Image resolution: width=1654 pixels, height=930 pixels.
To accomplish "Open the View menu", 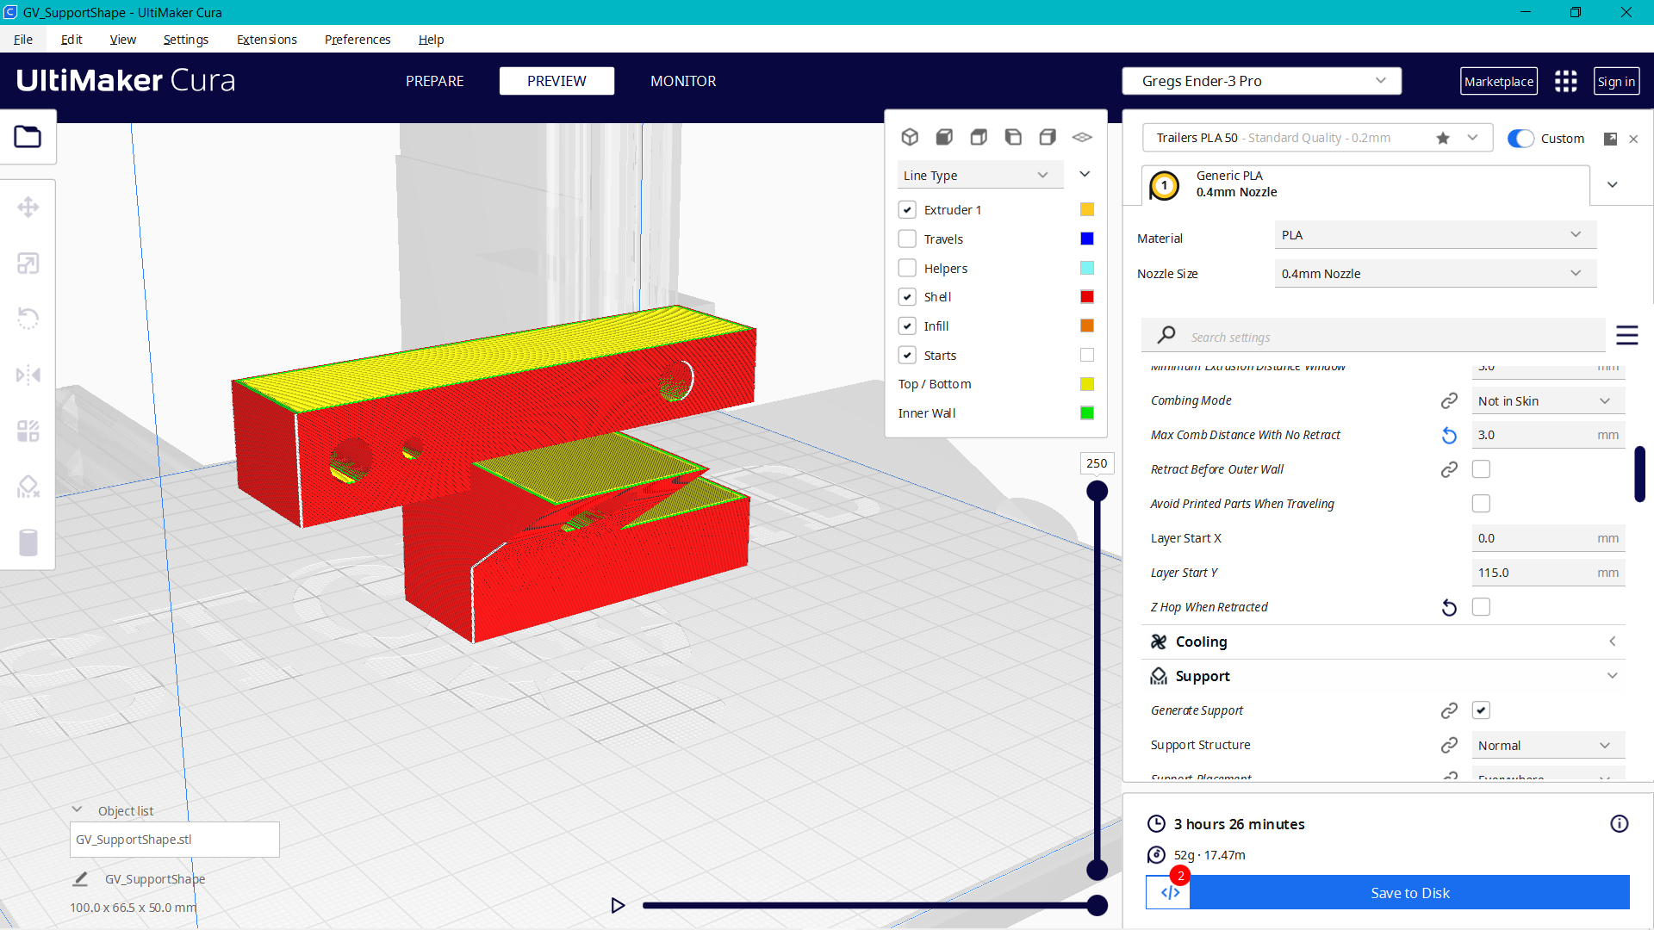I will (122, 40).
